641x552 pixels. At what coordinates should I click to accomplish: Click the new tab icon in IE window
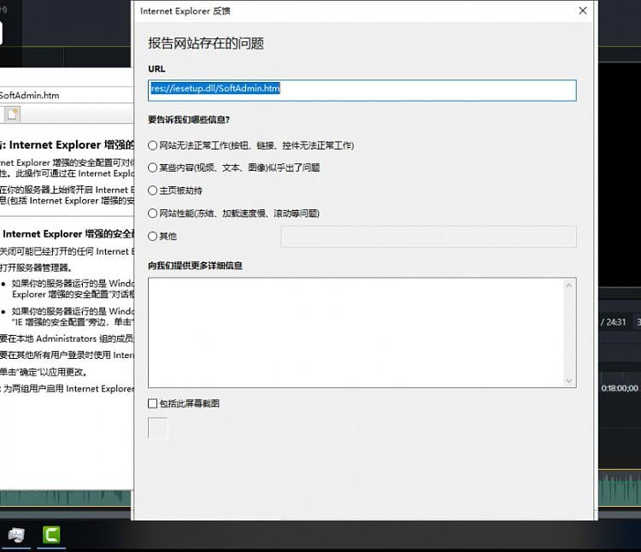click(x=12, y=114)
